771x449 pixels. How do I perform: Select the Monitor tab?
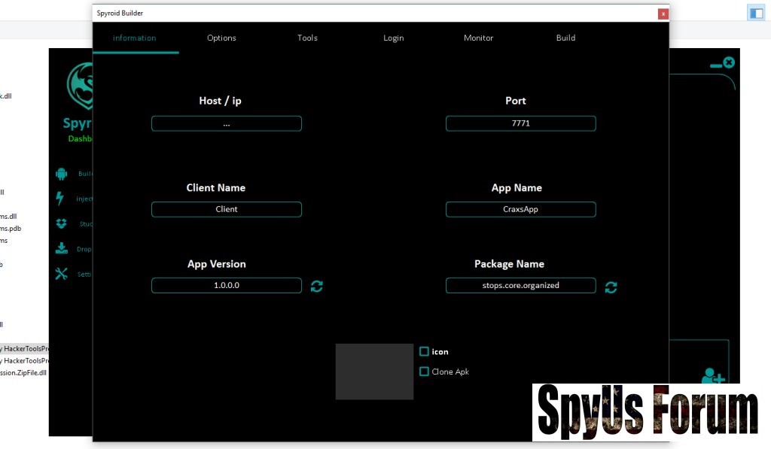[478, 38]
